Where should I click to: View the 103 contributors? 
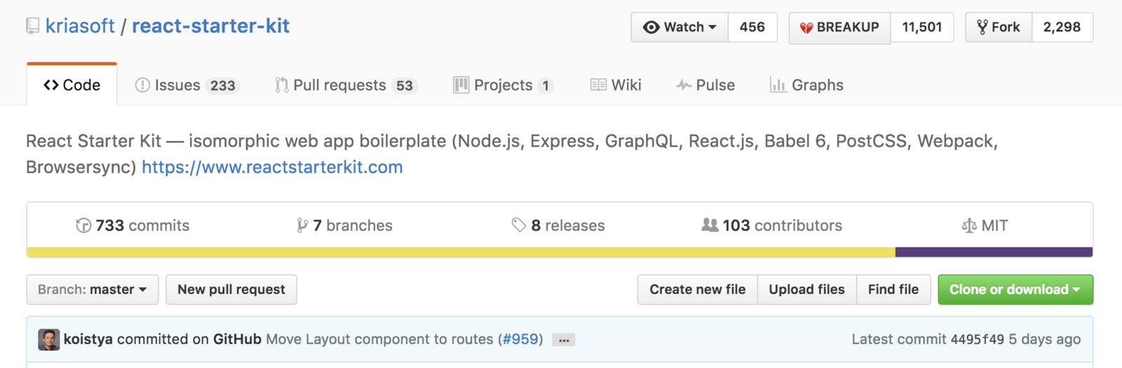tap(772, 226)
